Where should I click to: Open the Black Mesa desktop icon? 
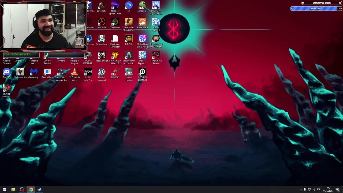142,24
